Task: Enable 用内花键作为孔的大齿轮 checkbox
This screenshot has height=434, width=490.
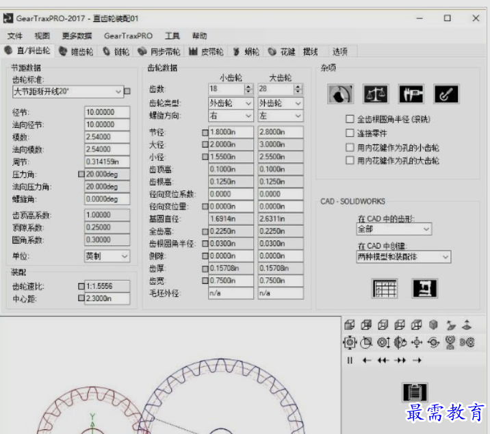Action: pos(350,160)
